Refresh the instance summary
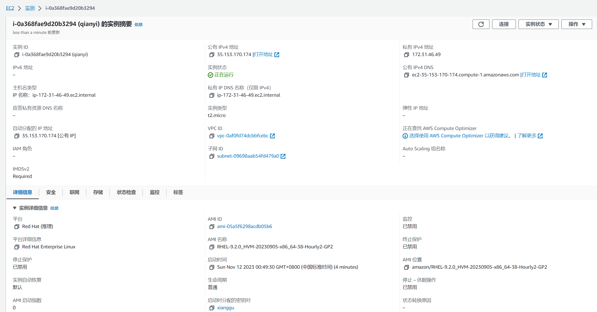 click(481, 24)
